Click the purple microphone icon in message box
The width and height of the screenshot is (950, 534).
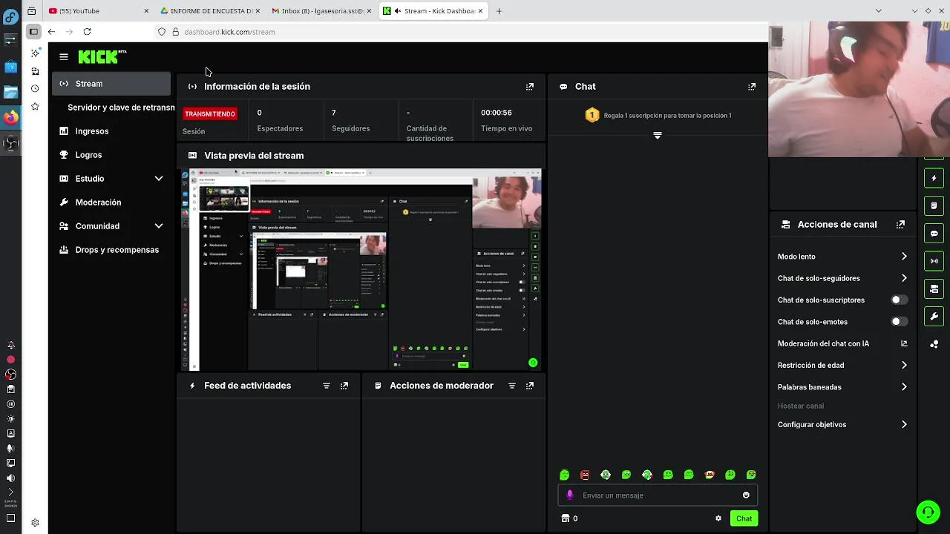coord(570,495)
